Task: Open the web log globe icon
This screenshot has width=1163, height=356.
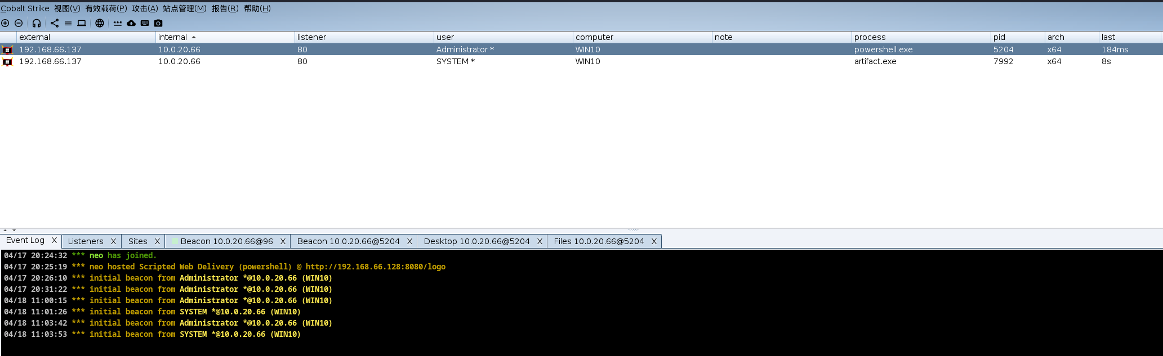Action: tap(100, 23)
